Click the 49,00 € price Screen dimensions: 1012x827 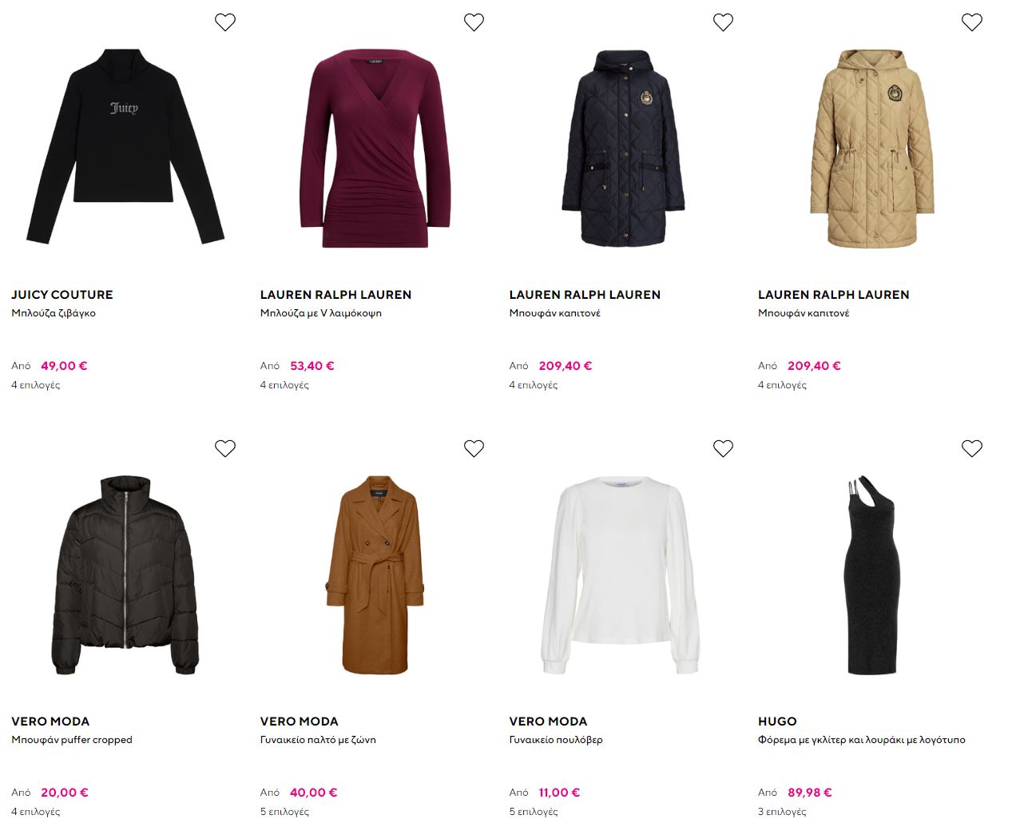click(x=64, y=366)
